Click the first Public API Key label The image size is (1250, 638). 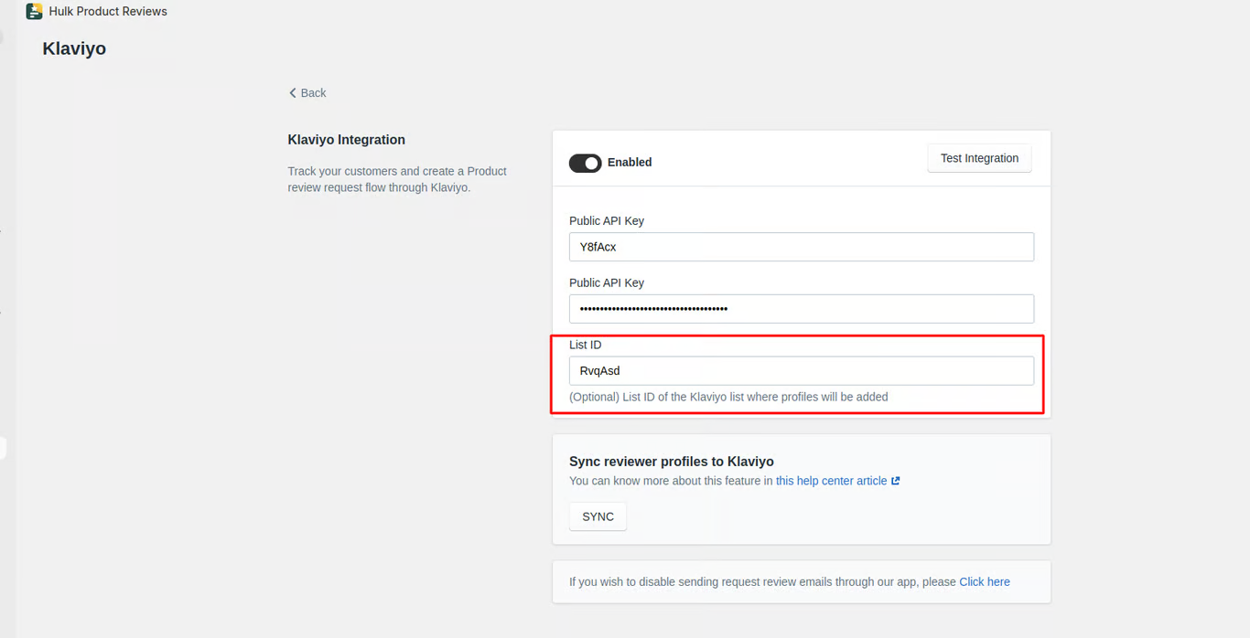point(606,221)
